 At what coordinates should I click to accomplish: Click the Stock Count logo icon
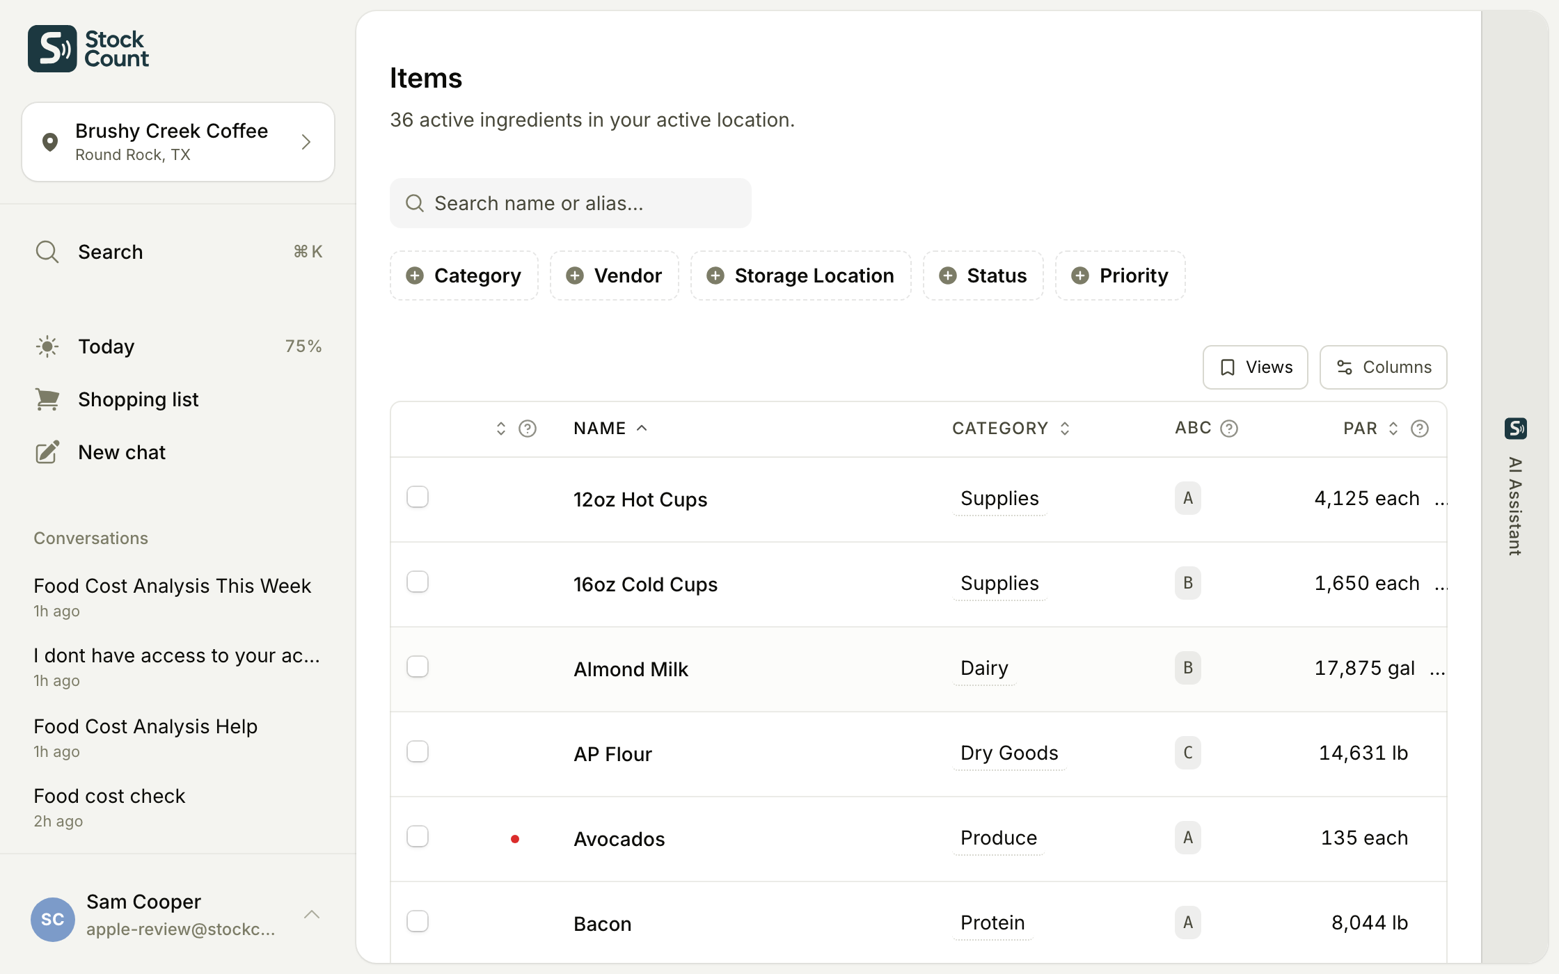[52, 49]
